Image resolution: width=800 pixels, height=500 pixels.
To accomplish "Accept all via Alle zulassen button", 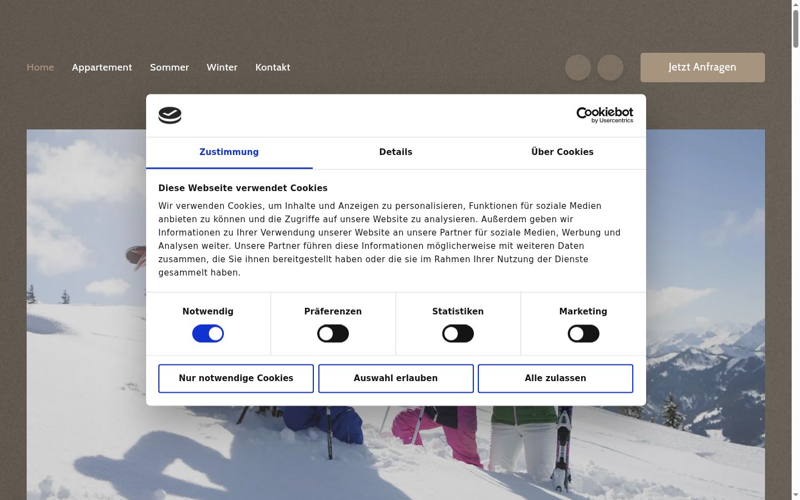I will 556,378.
